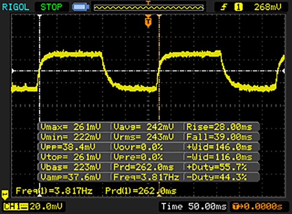Select the Freq=3.817Hz table measurement
Viewport: 292px width, 214px height.
point(146,177)
